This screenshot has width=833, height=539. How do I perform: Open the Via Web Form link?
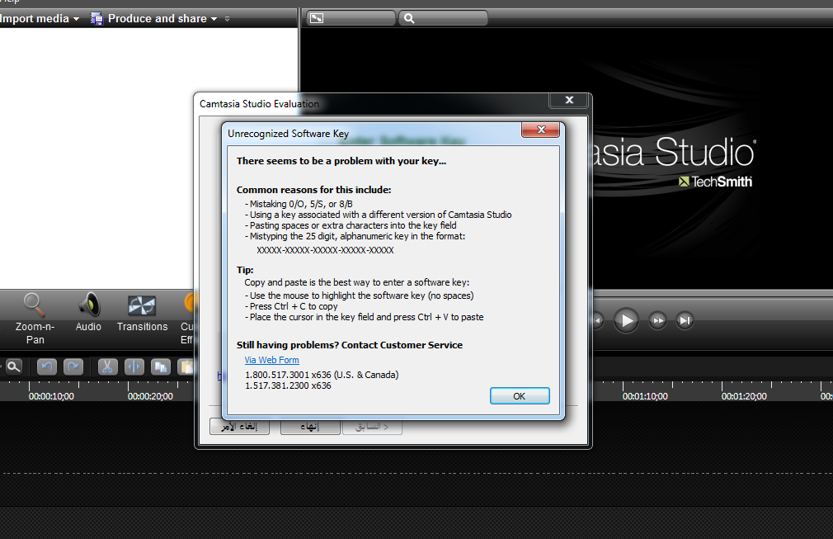271,360
